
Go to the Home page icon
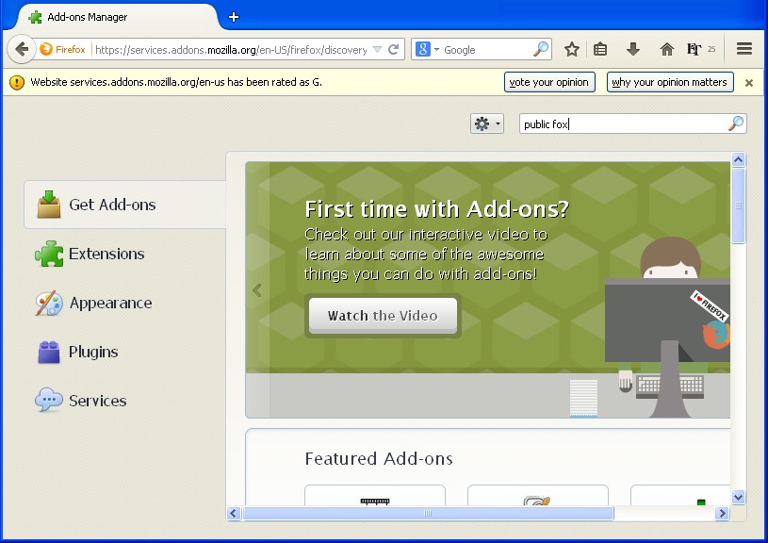[666, 49]
